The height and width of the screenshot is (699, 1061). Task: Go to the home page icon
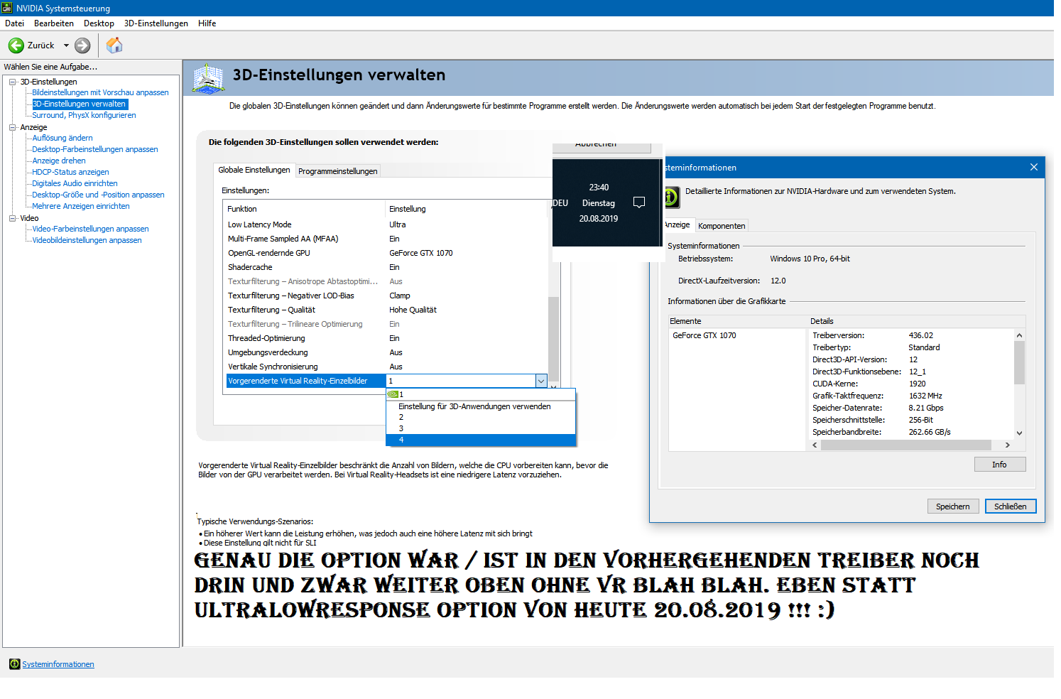pos(114,45)
